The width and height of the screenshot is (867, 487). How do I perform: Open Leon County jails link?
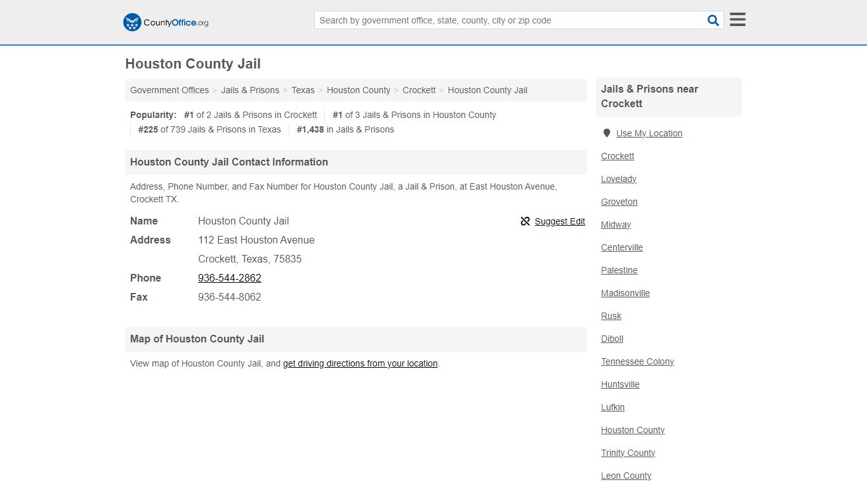[626, 476]
